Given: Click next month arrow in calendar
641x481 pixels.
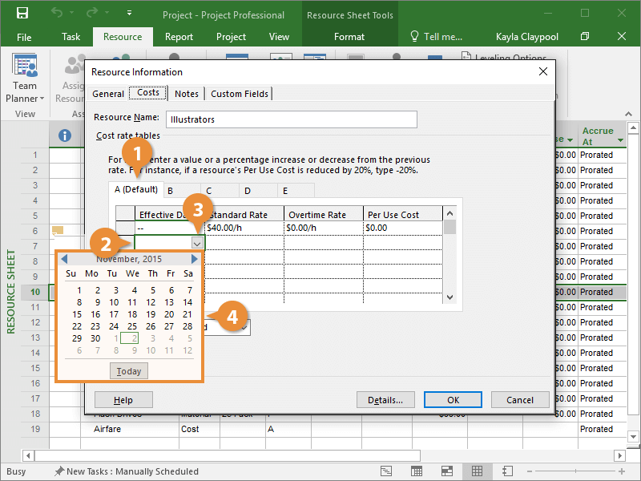Looking at the screenshot, I should click(194, 259).
